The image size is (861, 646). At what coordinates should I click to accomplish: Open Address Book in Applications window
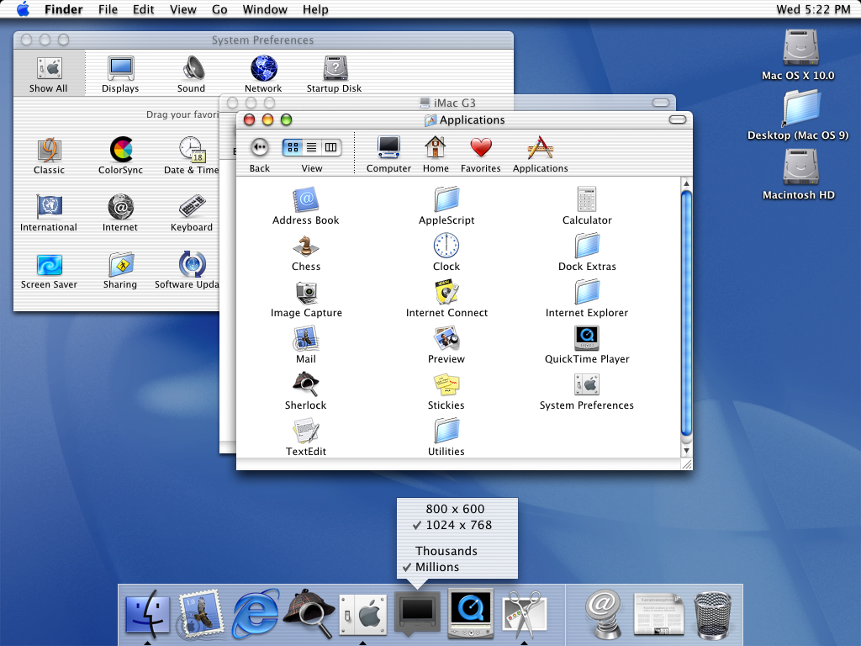[306, 200]
